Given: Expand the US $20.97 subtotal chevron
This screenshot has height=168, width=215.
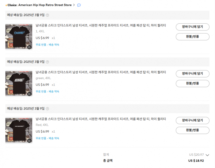Looking at the screenshot, I should (208, 155).
